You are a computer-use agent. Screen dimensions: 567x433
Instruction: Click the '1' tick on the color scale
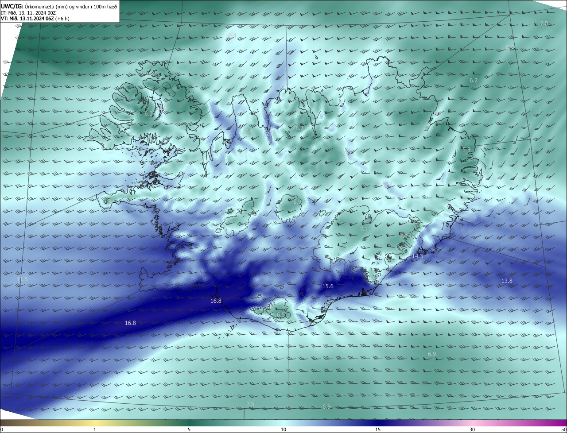coord(95,429)
